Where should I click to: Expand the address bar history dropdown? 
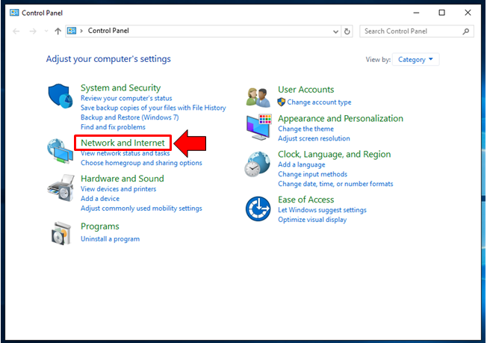point(332,31)
